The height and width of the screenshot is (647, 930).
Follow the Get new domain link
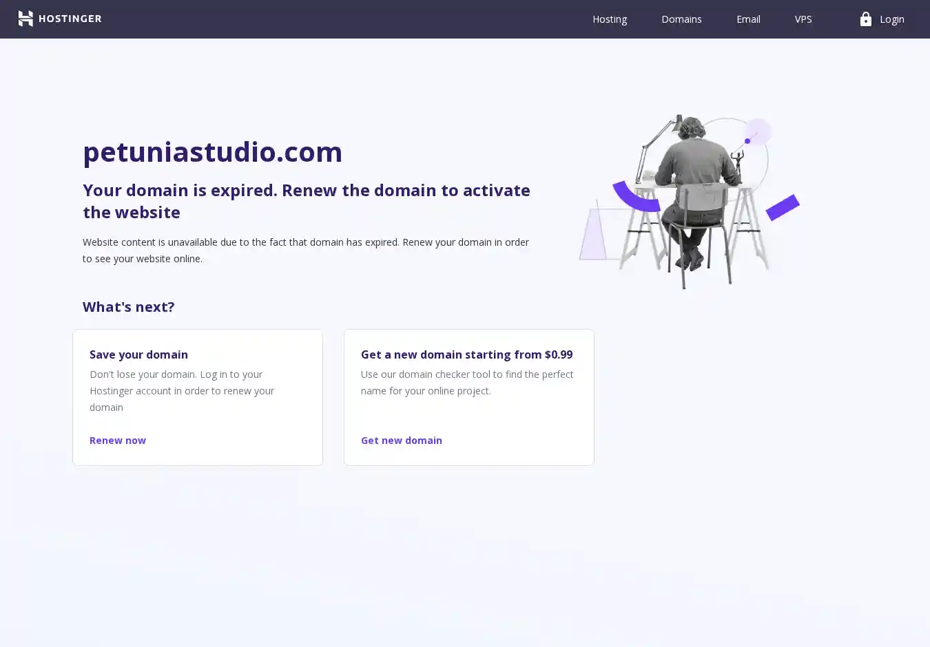click(x=401, y=441)
